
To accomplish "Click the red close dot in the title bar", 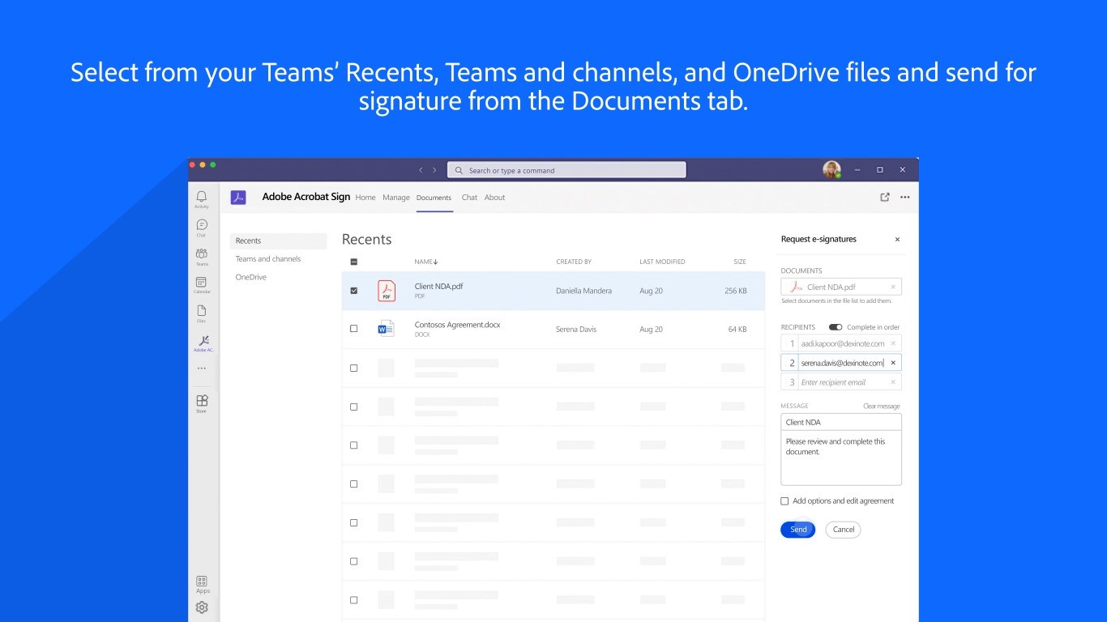I will click(193, 164).
